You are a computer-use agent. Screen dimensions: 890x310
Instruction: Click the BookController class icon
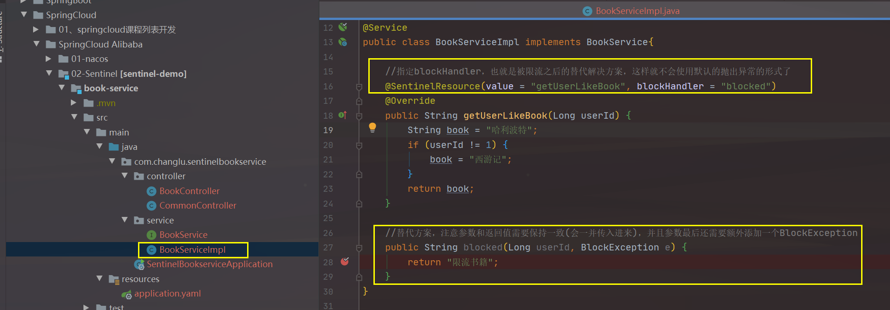151,191
